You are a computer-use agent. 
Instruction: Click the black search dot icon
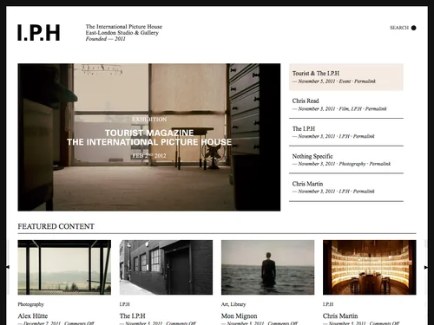pyautogui.click(x=413, y=28)
